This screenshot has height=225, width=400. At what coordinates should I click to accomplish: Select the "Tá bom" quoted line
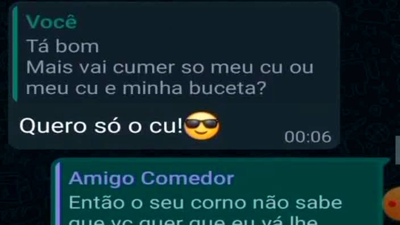click(x=62, y=46)
